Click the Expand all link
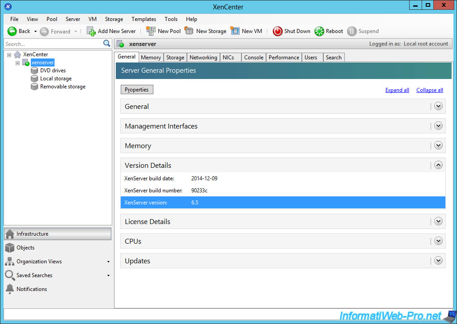Screen dimensions: 457x324 tap(397, 90)
